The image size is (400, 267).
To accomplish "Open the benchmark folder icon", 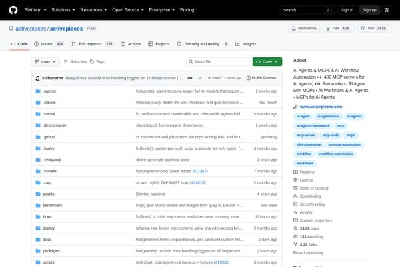I will (38, 205).
